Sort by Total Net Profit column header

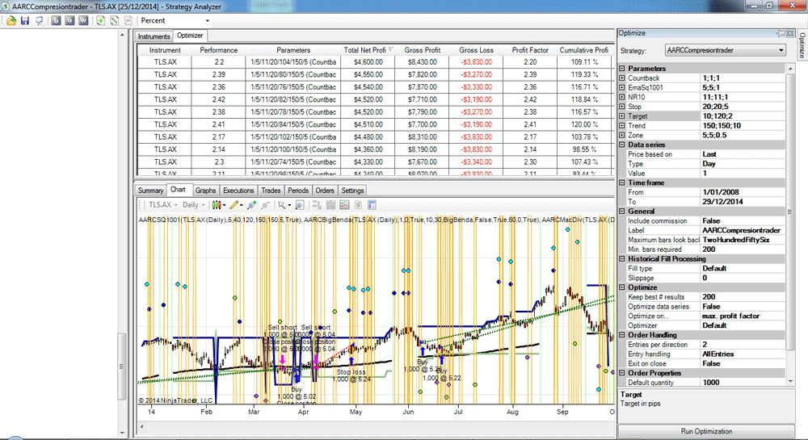coord(367,50)
